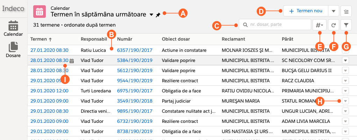Open the list view title dropdown arrow
The height and width of the screenshot is (140, 357).
pos(151,15)
